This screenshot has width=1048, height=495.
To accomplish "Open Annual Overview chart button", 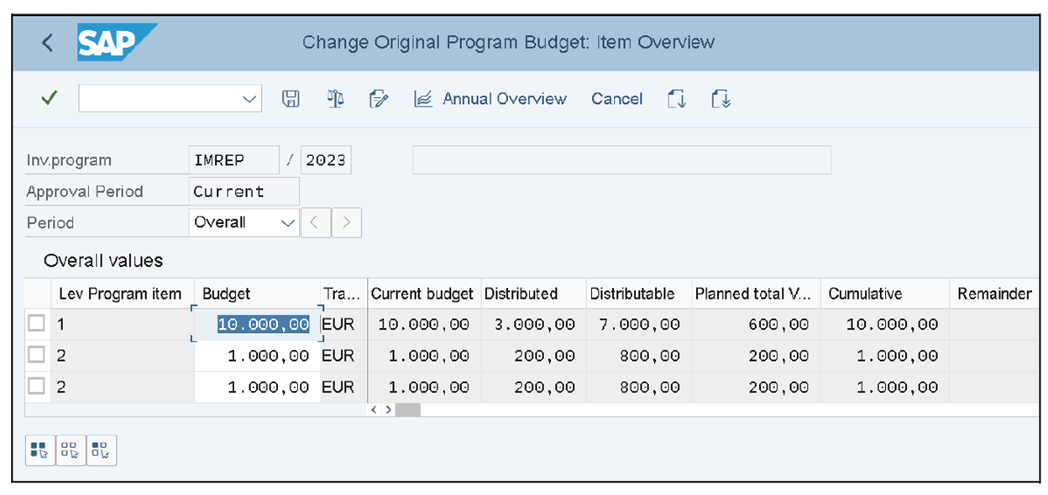I will tap(490, 99).
